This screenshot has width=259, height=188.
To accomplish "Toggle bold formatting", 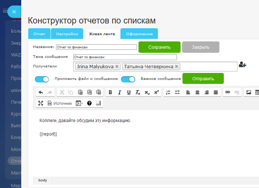I will pos(110,92).
